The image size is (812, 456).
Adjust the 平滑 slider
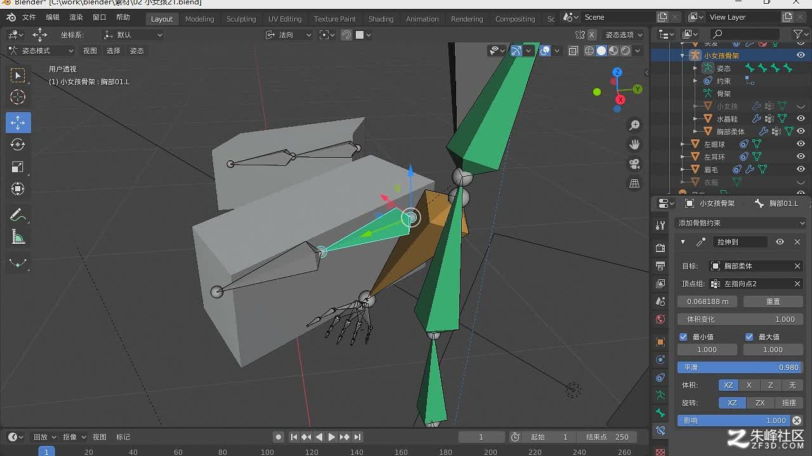pos(740,367)
